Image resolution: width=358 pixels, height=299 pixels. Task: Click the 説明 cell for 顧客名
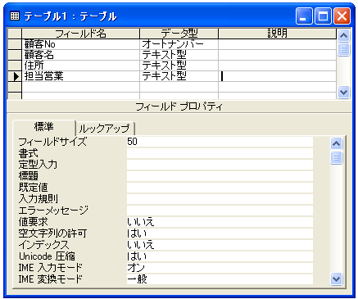click(278, 55)
